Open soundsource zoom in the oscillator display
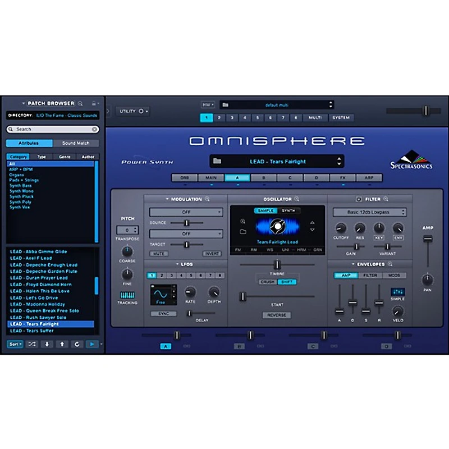This screenshot has height=449, width=449. tap(243, 221)
